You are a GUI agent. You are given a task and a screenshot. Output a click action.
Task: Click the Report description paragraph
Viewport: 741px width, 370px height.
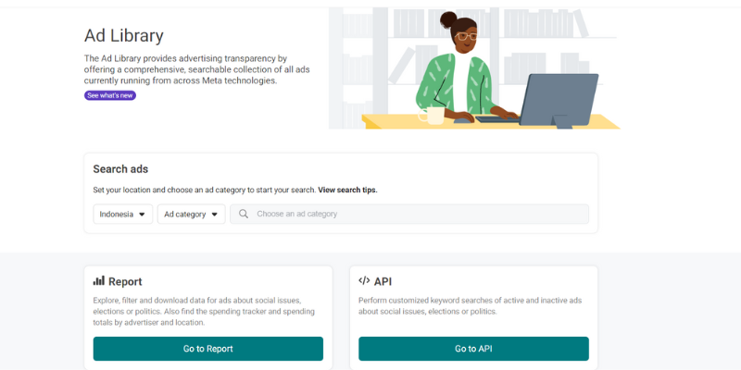point(204,312)
